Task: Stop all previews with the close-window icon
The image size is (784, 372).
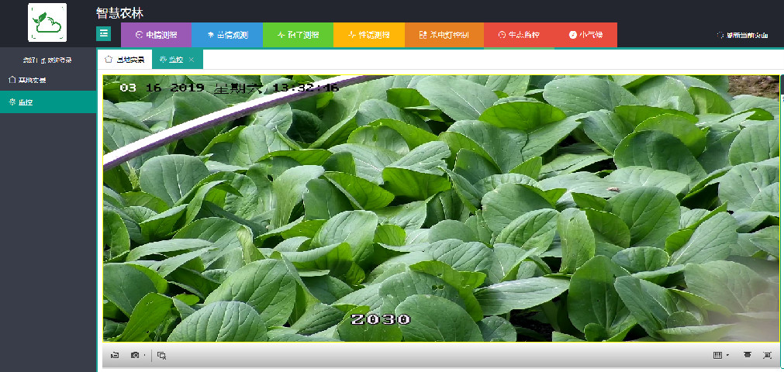Action: (x=161, y=355)
